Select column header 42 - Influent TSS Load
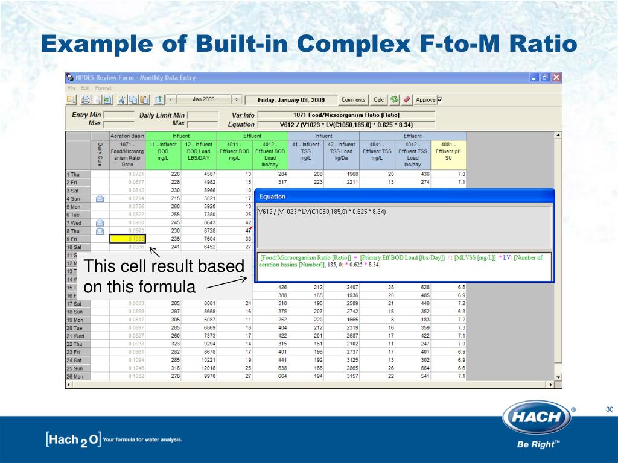Image resolution: width=618 pixels, height=463 pixels. click(x=342, y=155)
